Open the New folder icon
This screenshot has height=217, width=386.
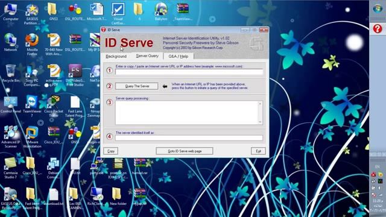[x=118, y=197]
